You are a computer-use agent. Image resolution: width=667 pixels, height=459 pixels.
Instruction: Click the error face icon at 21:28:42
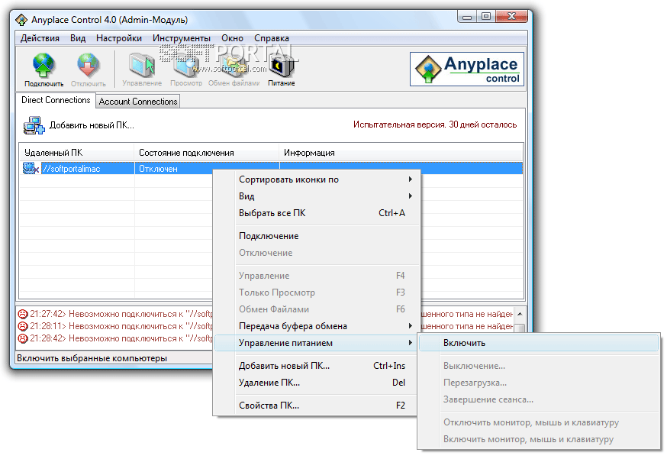click(23, 338)
